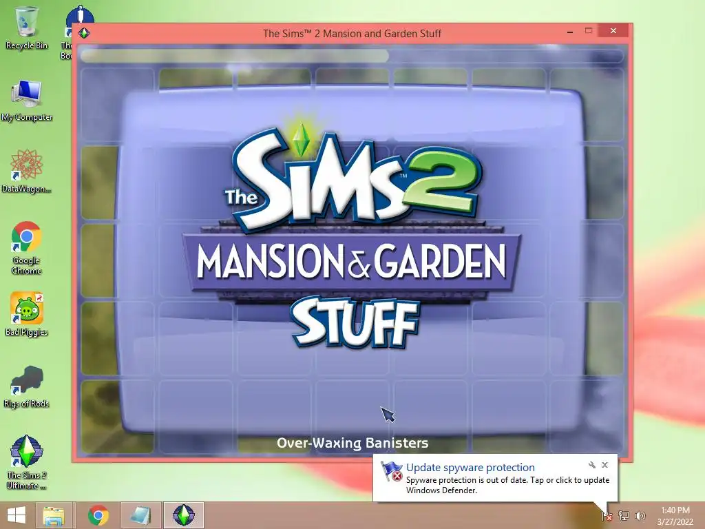Open the notepad app in taskbar
Screen dimensions: 705x529
(140, 515)
